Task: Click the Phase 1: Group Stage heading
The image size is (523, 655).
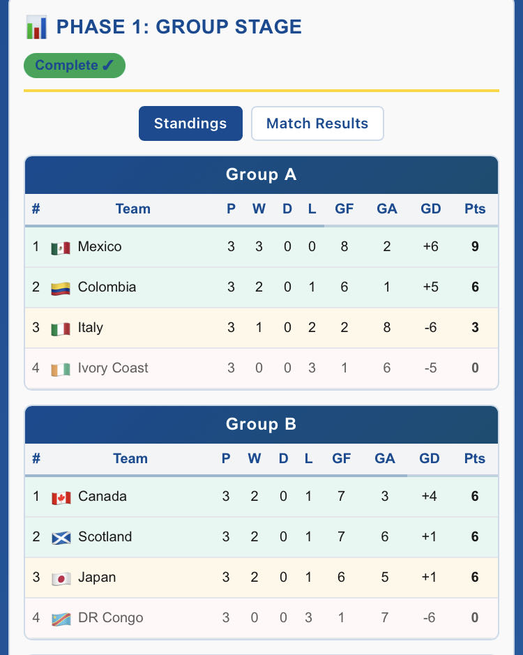Action: 179,27
